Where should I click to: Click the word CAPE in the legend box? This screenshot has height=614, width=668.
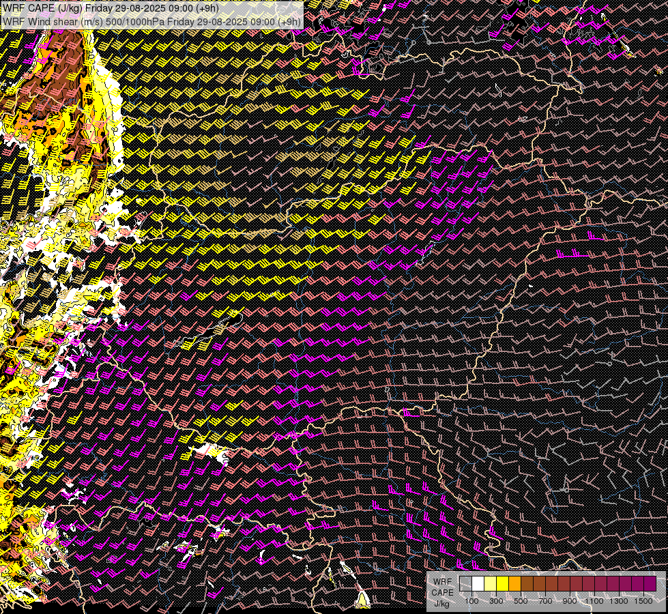(443, 592)
